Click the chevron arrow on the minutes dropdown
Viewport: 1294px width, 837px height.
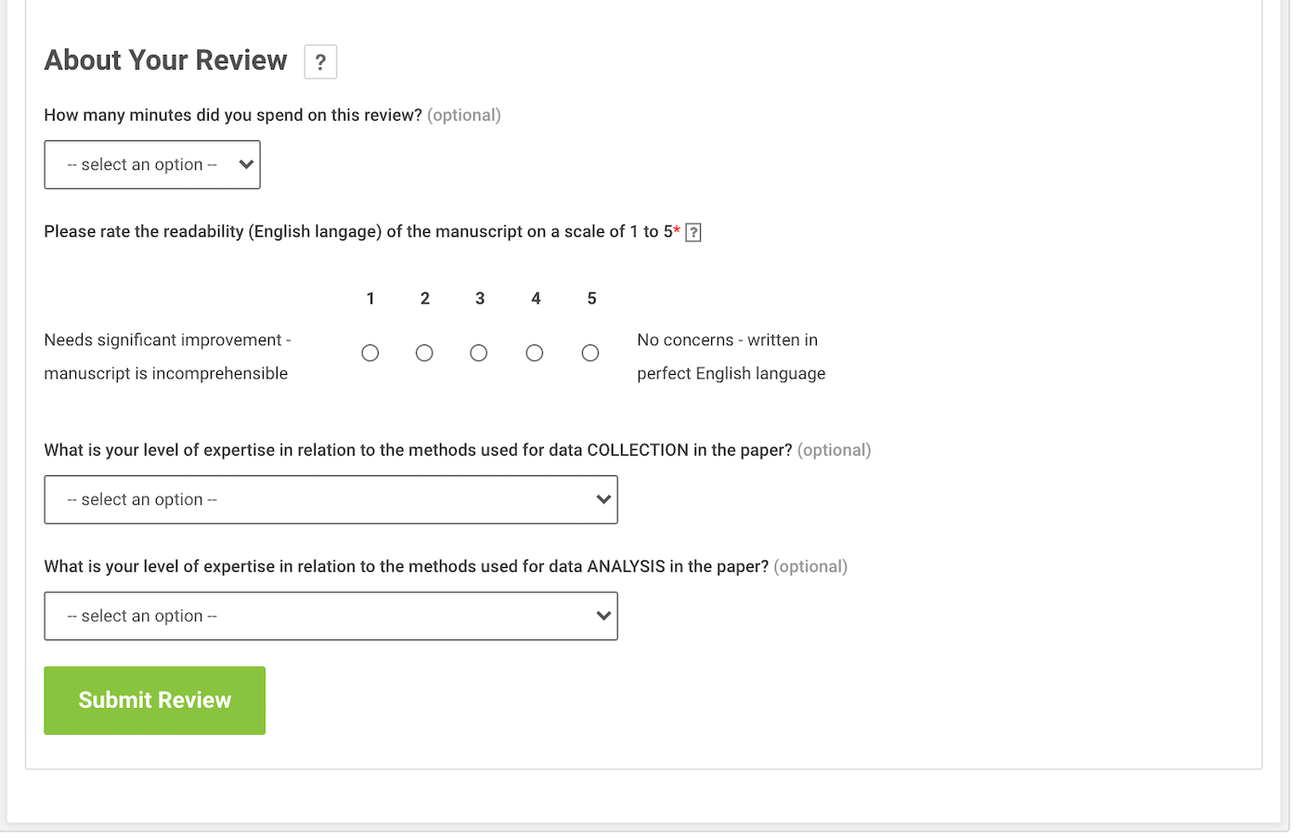246,165
